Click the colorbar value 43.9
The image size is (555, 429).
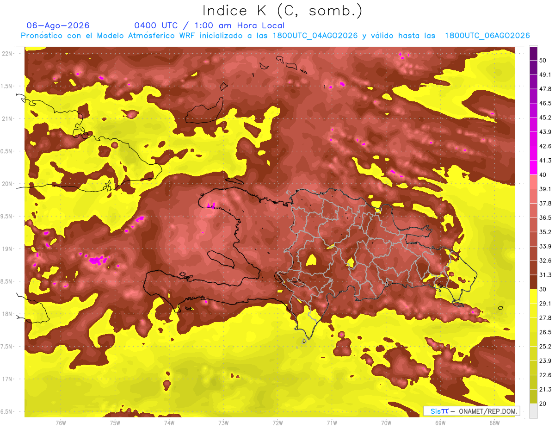pos(545,132)
